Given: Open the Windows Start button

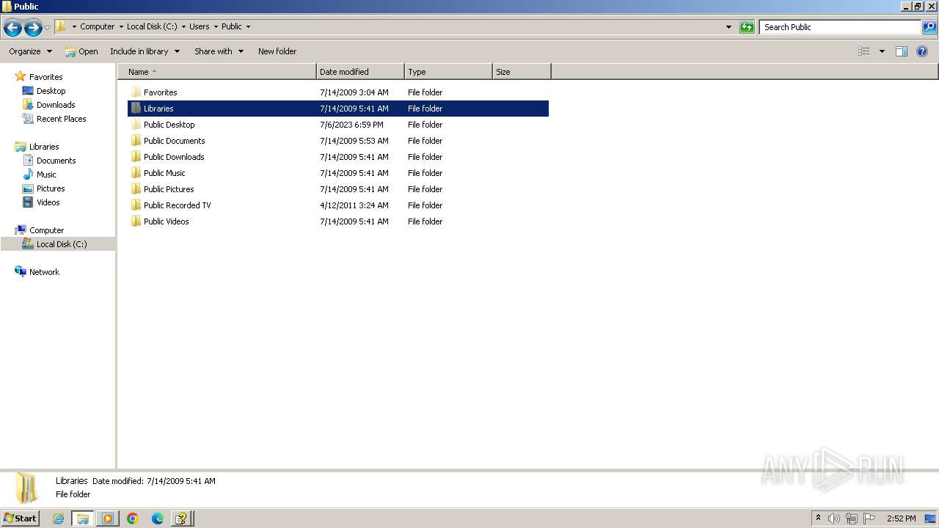Looking at the screenshot, I should coord(21,518).
